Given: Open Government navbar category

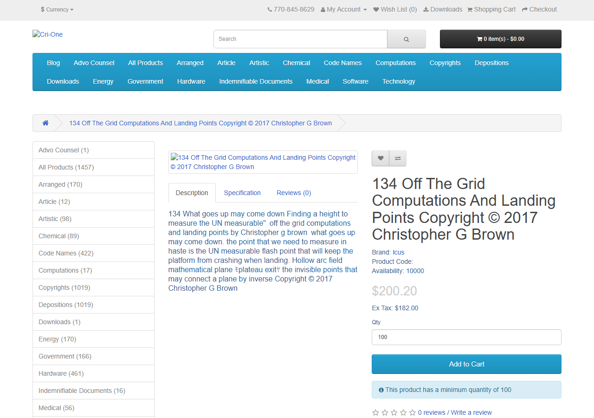Looking at the screenshot, I should coord(146,81).
